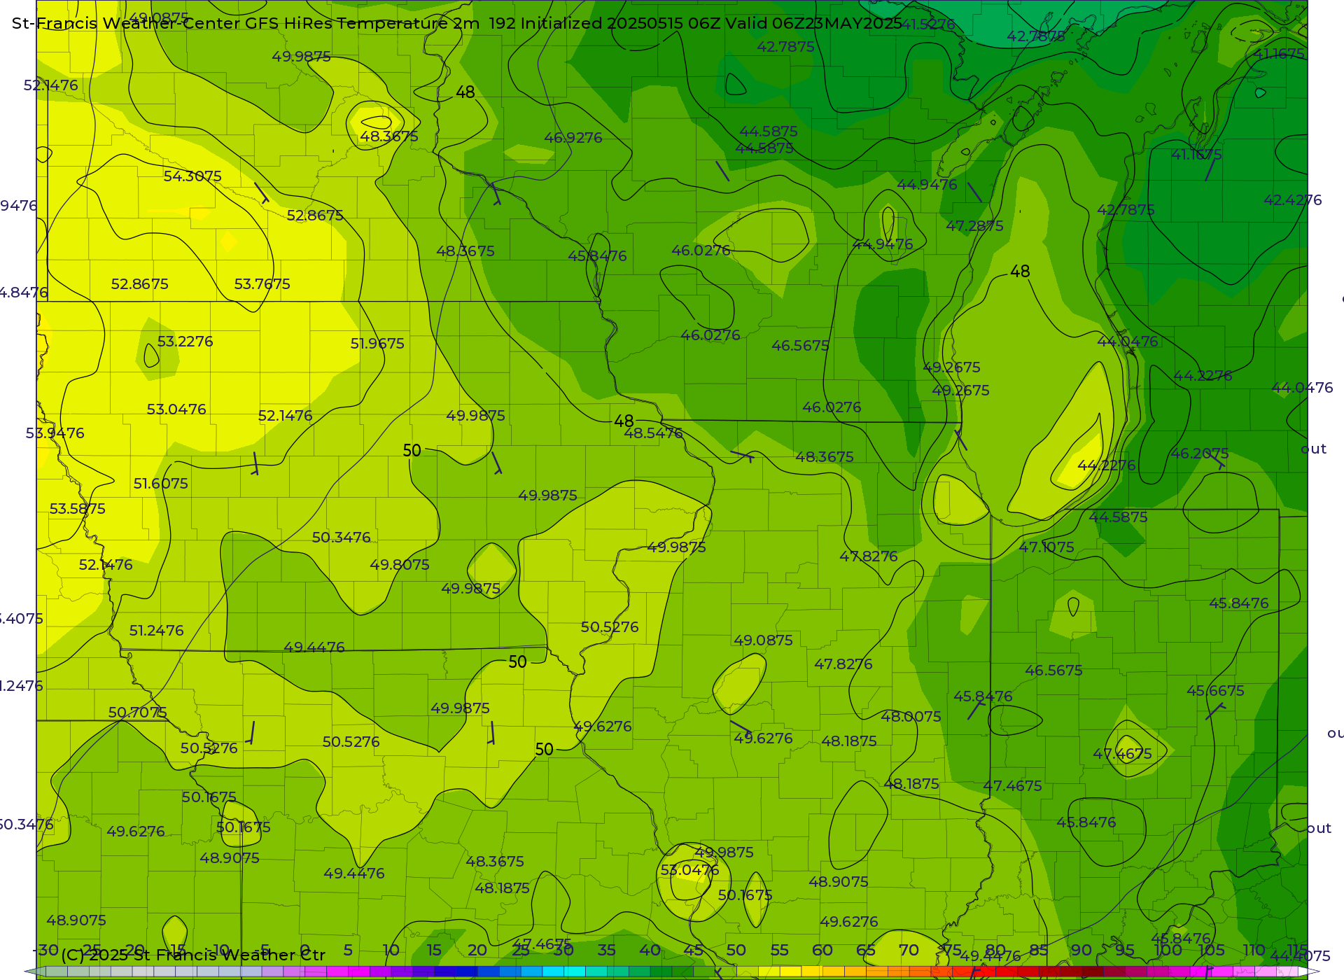1344x980 pixels.
Task: Select the 42.4276 value
Action: pyautogui.click(x=1292, y=200)
